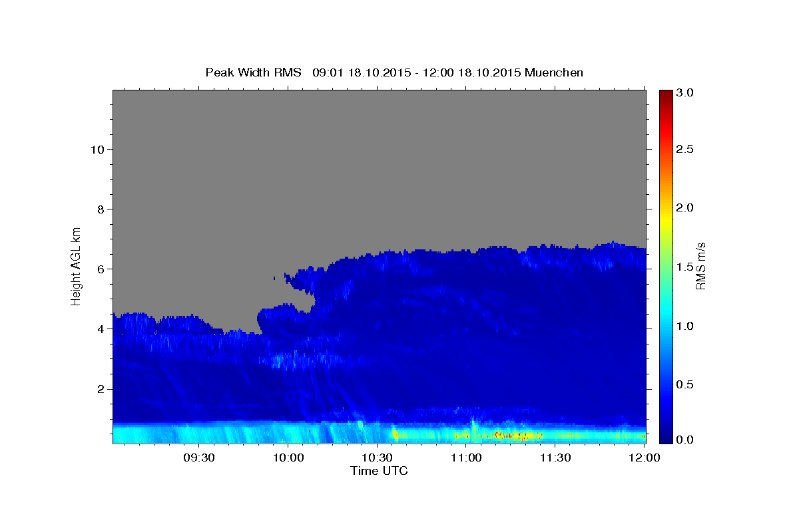The height and width of the screenshot is (532, 799).
Task: Click the dark red top of colorbar
Action: [x=665, y=96]
